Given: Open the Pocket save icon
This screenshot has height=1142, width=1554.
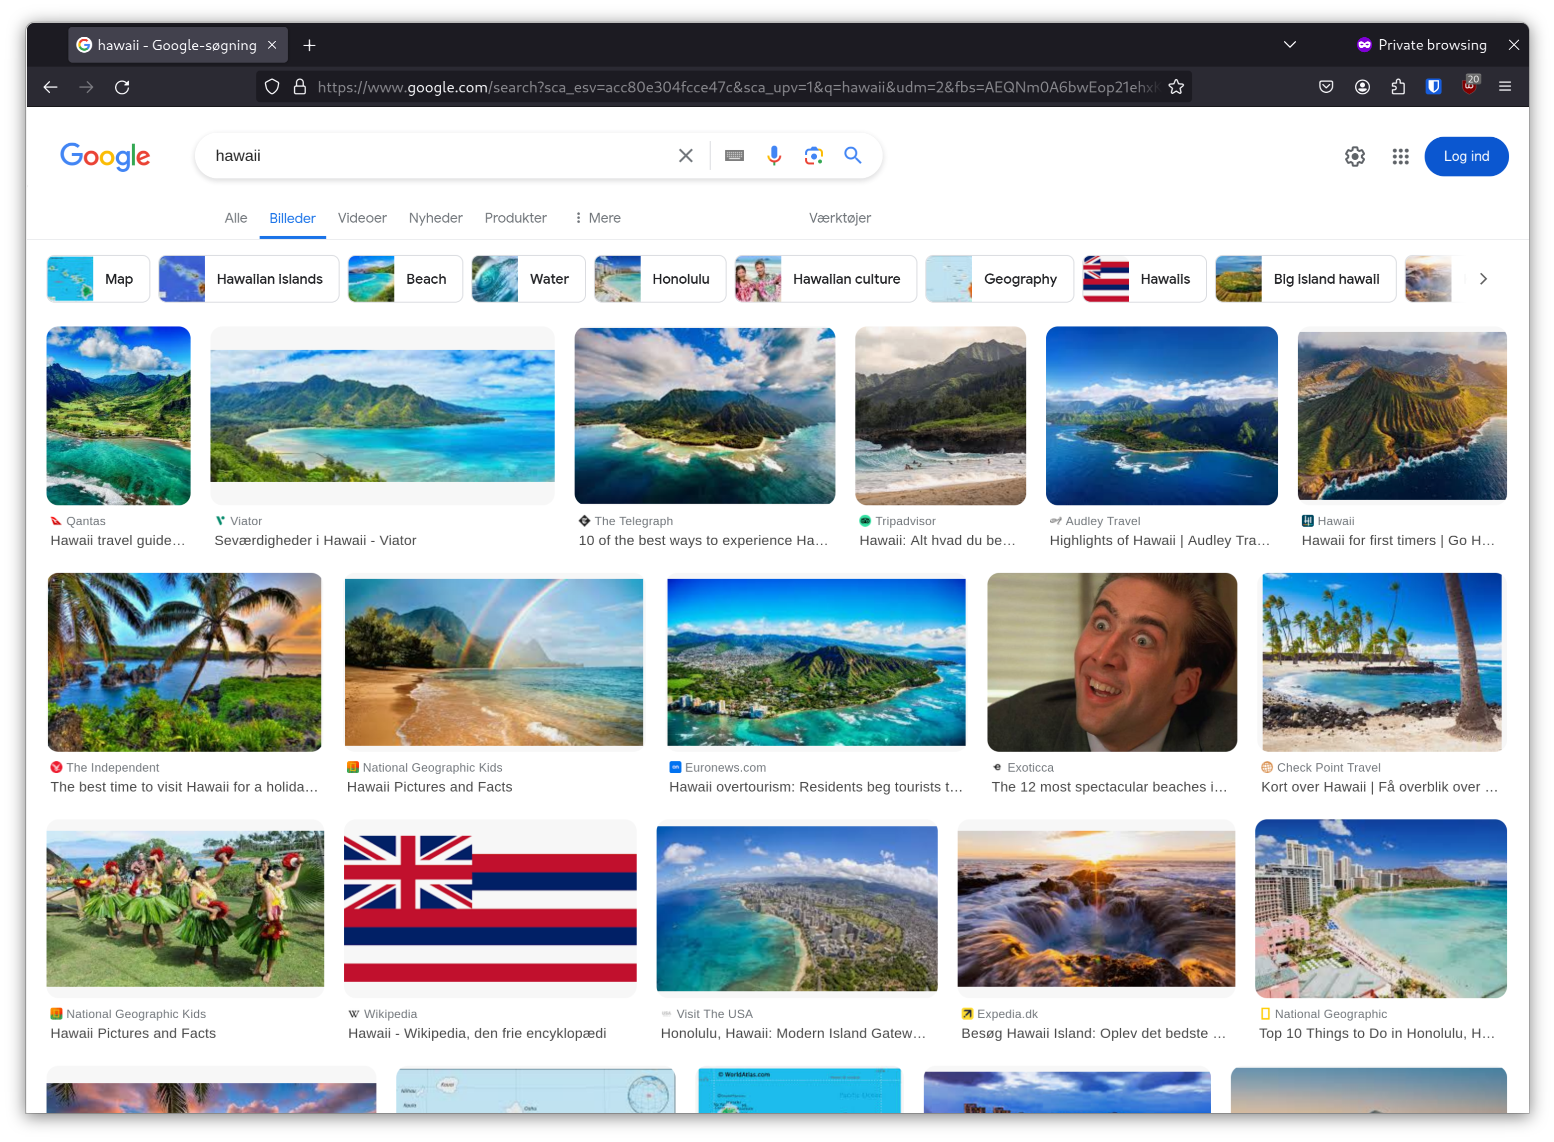Looking at the screenshot, I should pyautogui.click(x=1325, y=87).
